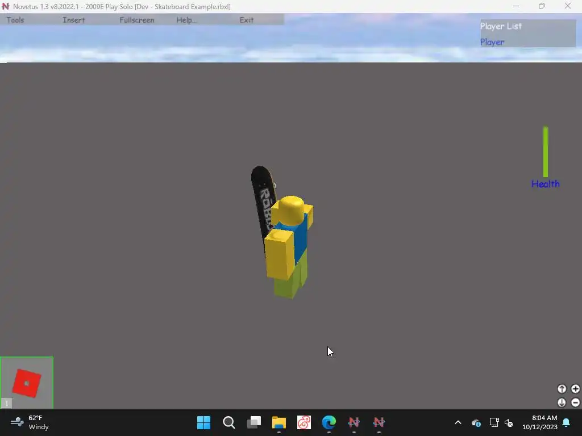582x436 pixels.
Task: Open Task View on the taskbar
Action: click(254, 422)
